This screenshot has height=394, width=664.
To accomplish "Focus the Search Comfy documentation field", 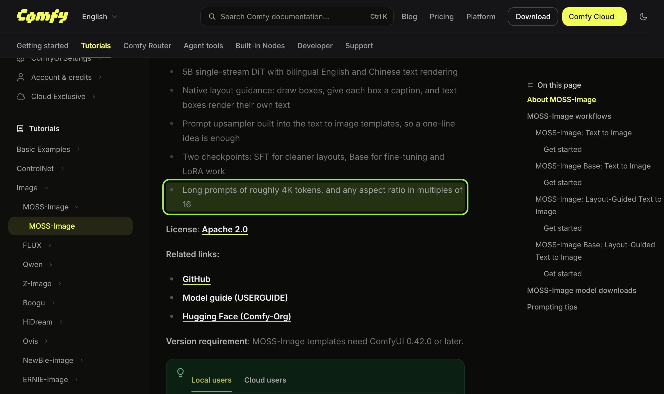I will coord(297,17).
